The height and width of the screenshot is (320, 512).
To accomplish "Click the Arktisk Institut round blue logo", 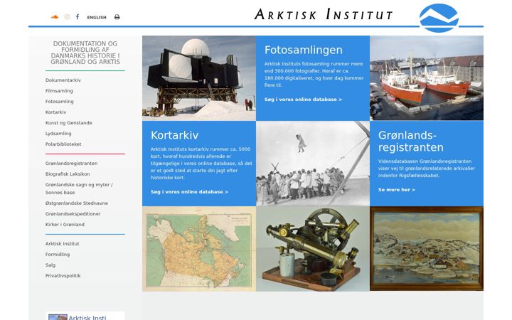I will 439,18.
